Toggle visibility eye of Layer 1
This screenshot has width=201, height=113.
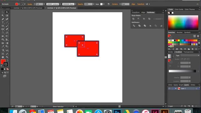click(x=169, y=89)
